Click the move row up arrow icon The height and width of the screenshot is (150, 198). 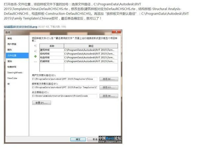pyautogui.click(x=36, y=46)
